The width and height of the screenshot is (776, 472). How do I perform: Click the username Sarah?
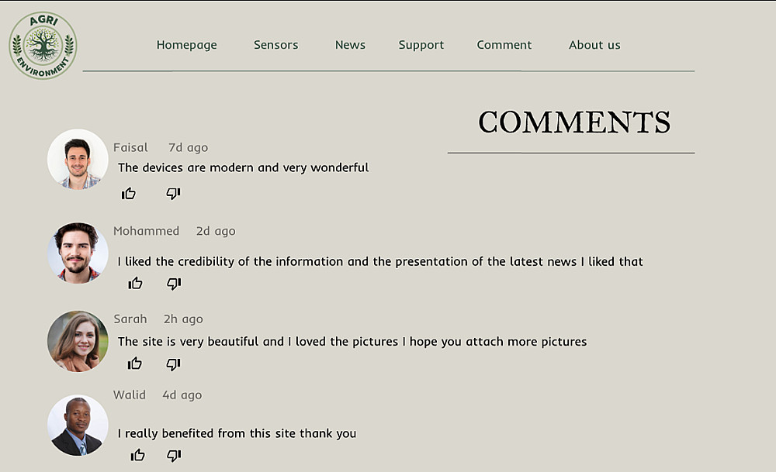click(130, 319)
